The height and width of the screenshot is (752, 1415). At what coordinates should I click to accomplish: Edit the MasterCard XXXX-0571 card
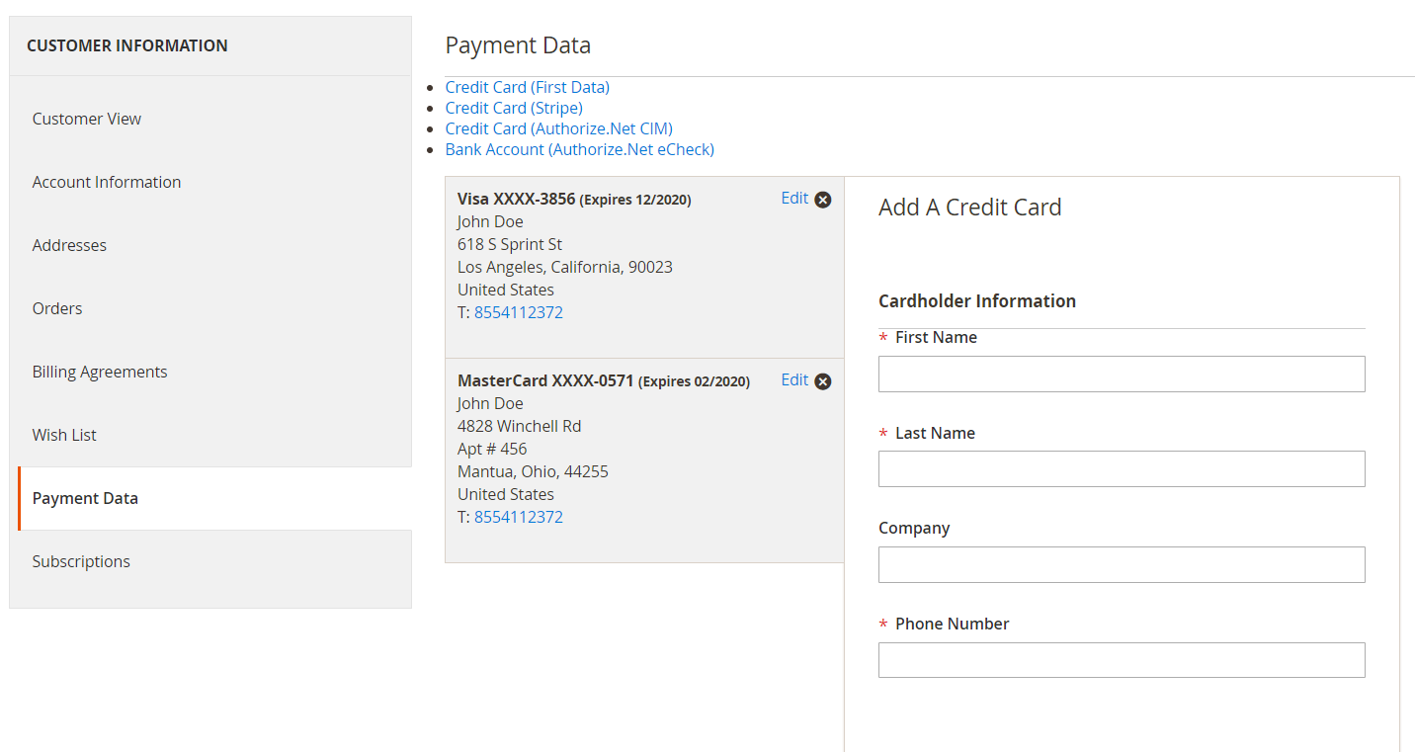click(x=793, y=380)
